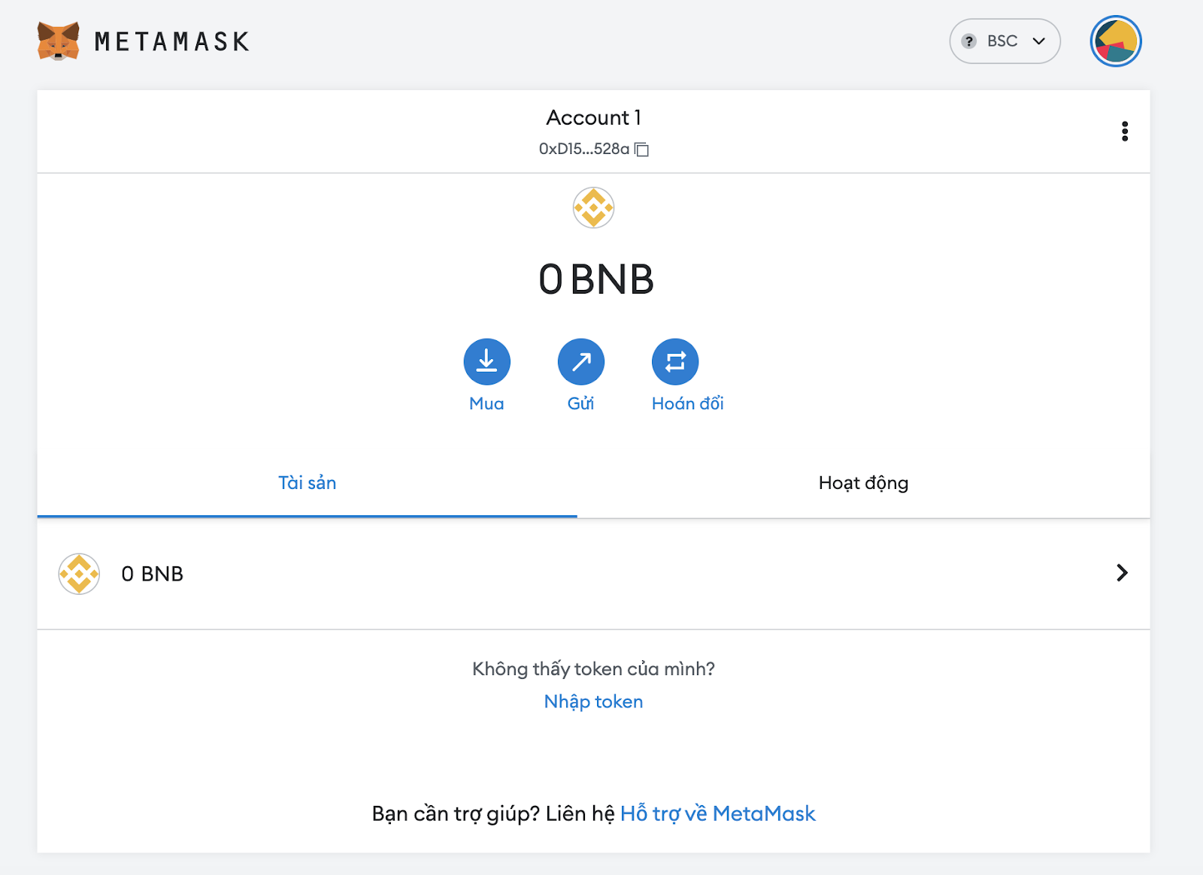
Task: Click the Hoán đổi swap icon
Action: [675, 362]
